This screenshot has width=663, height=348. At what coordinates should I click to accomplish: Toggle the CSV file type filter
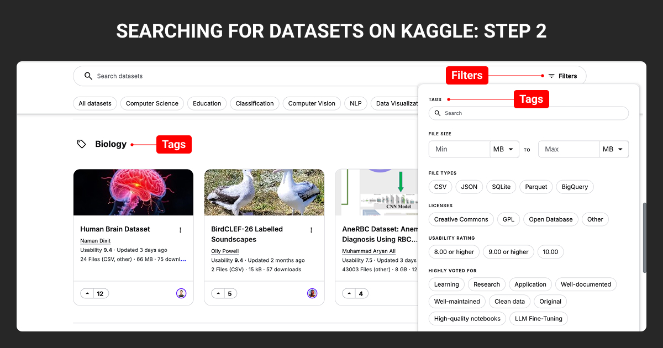[x=440, y=187]
